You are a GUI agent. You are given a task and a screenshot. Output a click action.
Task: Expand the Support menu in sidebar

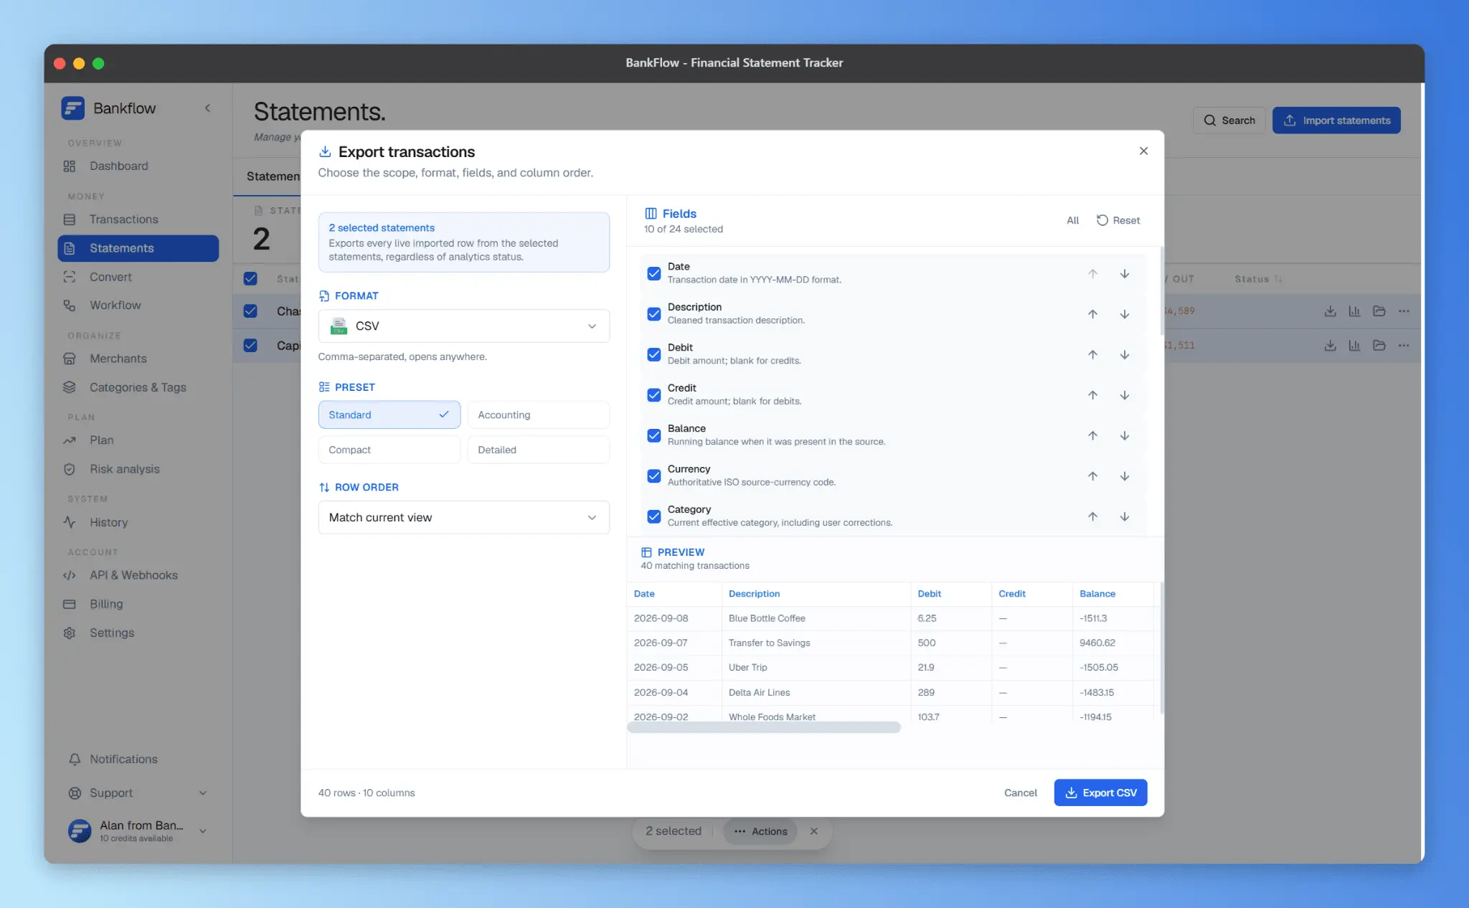(x=202, y=793)
